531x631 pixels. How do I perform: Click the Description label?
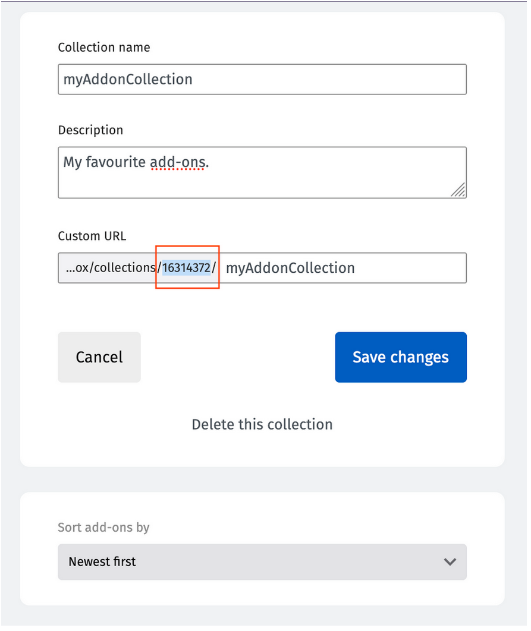tap(90, 130)
